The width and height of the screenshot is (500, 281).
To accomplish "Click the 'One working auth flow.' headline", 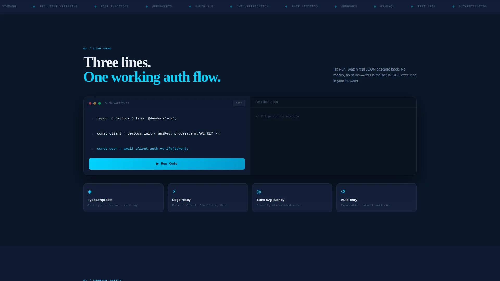I will point(152,77).
